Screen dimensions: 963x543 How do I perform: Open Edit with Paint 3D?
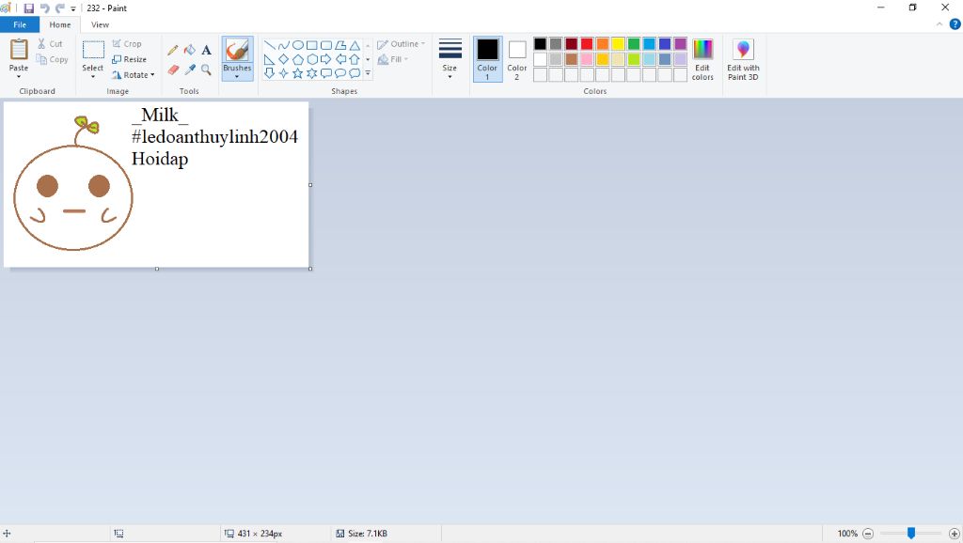743,59
